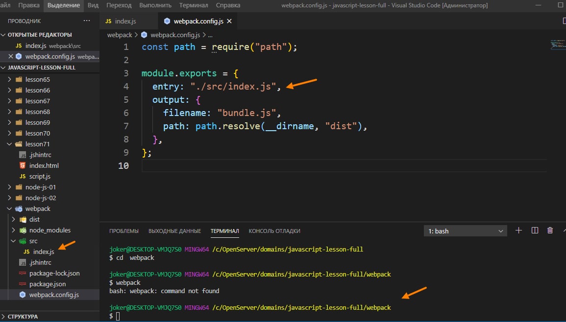Click the code minimap preview
The image size is (566, 322).
[x=558, y=45]
